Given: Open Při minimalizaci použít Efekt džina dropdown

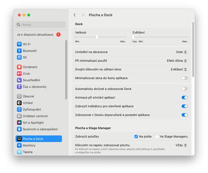Looking at the screenshot, I should pyautogui.click(x=177, y=61).
